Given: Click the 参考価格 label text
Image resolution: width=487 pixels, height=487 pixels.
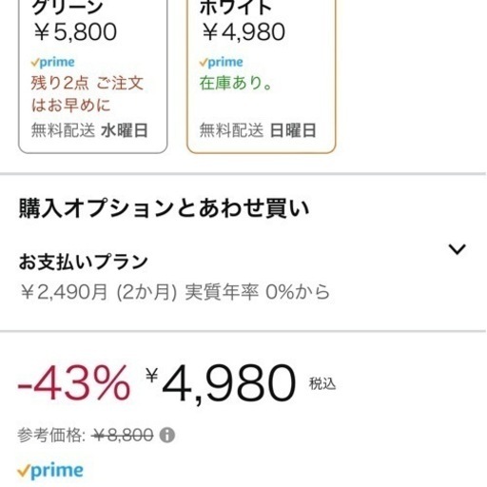Looking at the screenshot, I should pos(51,435).
